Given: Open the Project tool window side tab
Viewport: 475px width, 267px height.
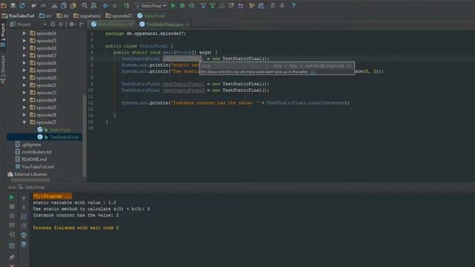Looking at the screenshot, I should tap(3, 35).
